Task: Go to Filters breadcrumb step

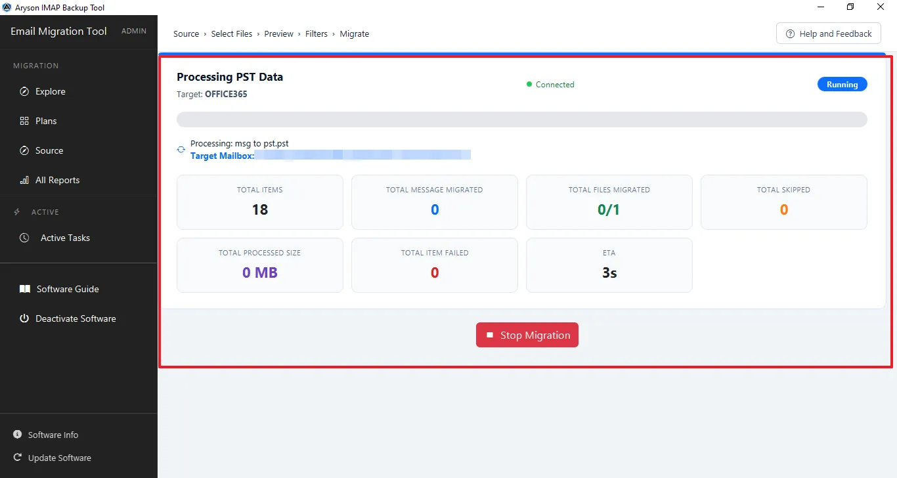Action: (317, 33)
